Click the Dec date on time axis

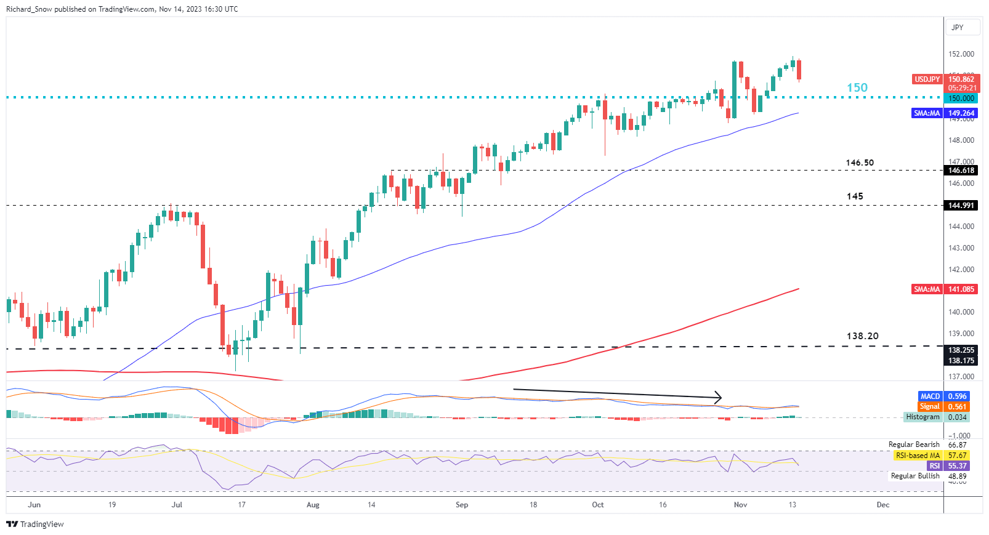click(883, 505)
